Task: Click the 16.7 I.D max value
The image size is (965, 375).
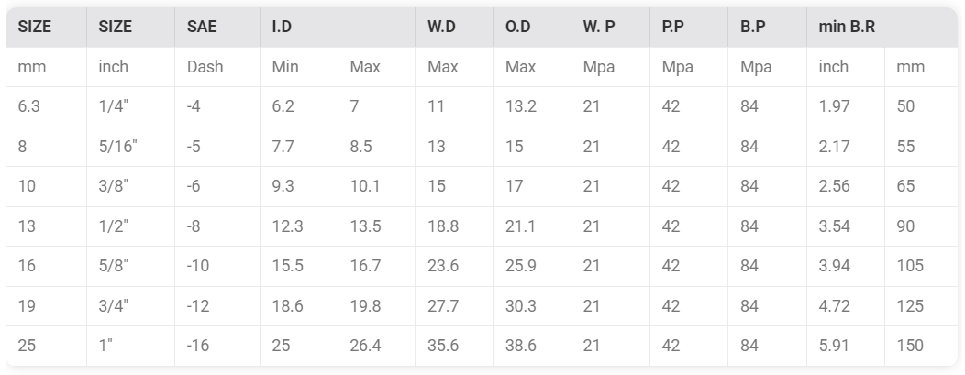Action: pyautogui.click(x=377, y=266)
